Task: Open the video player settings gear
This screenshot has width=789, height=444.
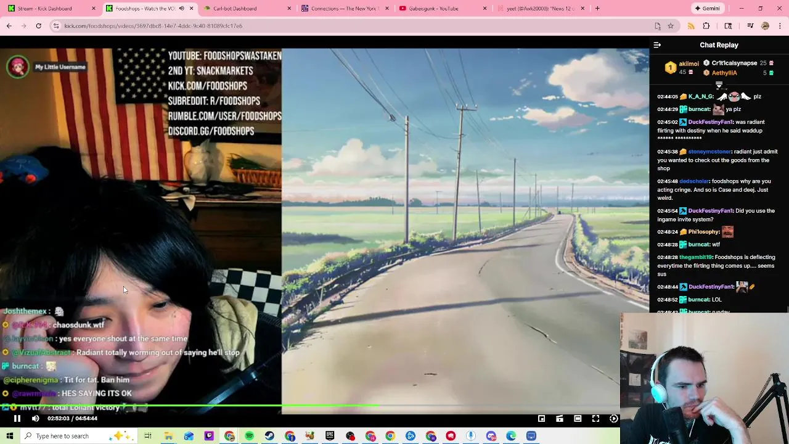Action: coord(614,419)
